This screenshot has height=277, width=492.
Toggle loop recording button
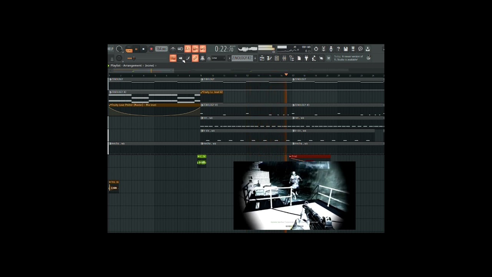(x=203, y=49)
